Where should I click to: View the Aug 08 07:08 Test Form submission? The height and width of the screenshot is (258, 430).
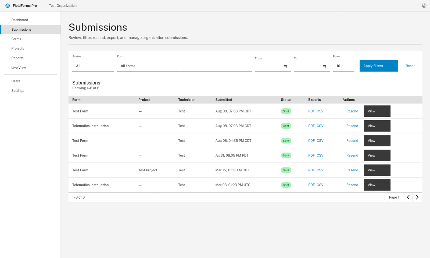pyautogui.click(x=377, y=111)
